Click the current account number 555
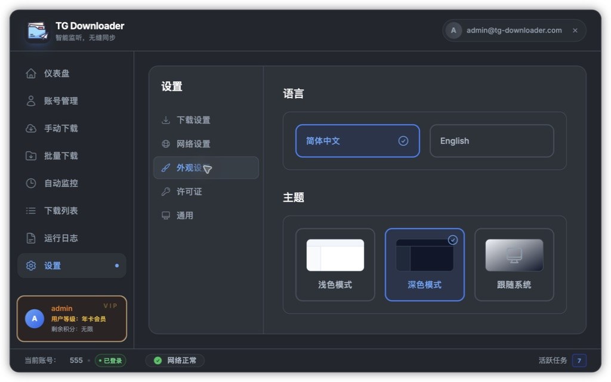 coord(76,361)
